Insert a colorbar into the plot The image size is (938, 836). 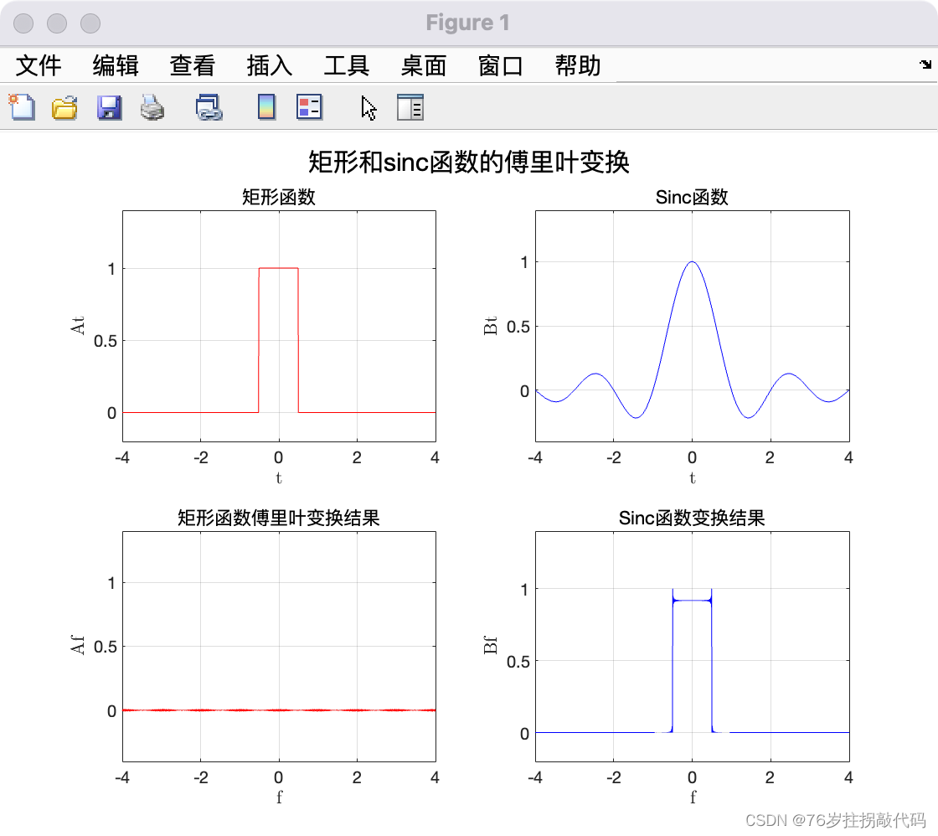265,108
